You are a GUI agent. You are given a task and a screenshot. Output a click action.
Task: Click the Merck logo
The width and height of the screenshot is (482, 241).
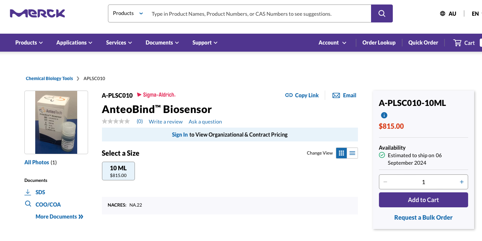coord(37,13)
